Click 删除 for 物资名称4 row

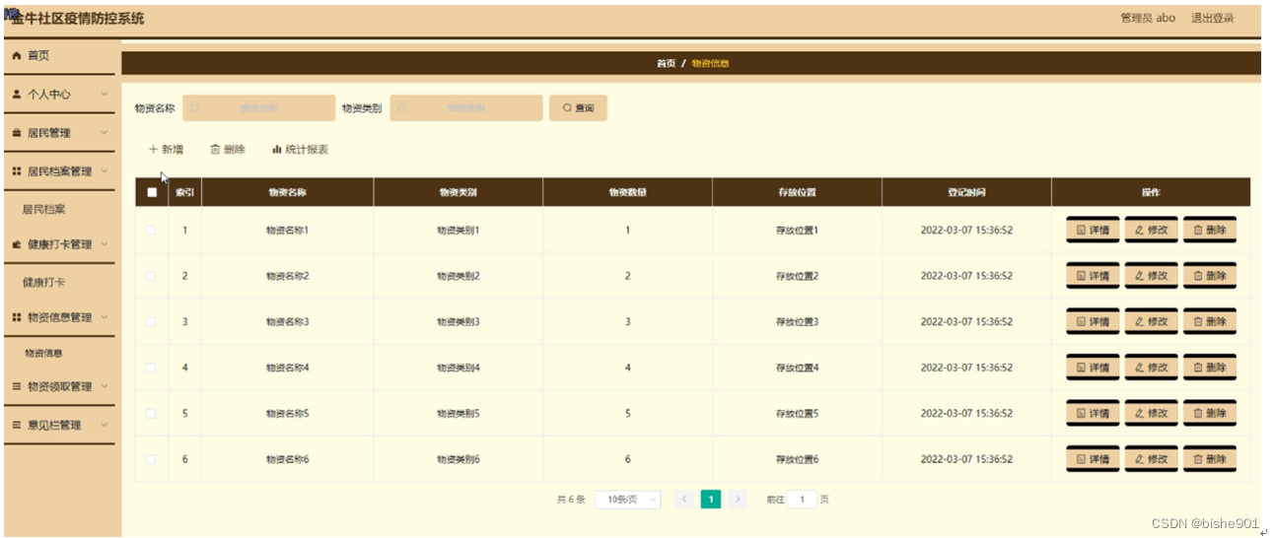(x=1210, y=368)
